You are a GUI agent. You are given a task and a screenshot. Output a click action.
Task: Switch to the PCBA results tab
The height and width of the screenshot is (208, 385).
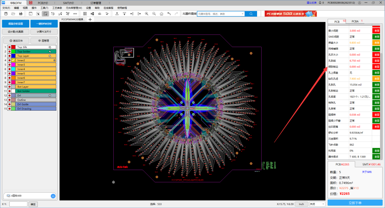coord(355,21)
